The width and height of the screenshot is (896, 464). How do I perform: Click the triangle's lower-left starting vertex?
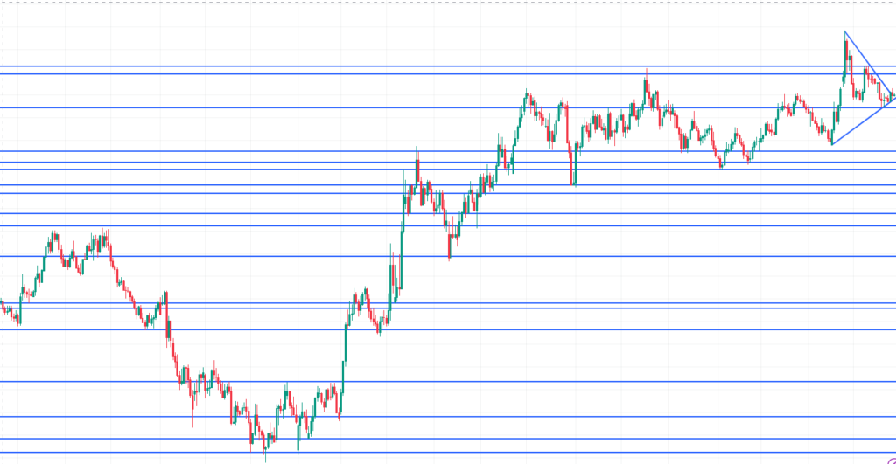(830, 144)
